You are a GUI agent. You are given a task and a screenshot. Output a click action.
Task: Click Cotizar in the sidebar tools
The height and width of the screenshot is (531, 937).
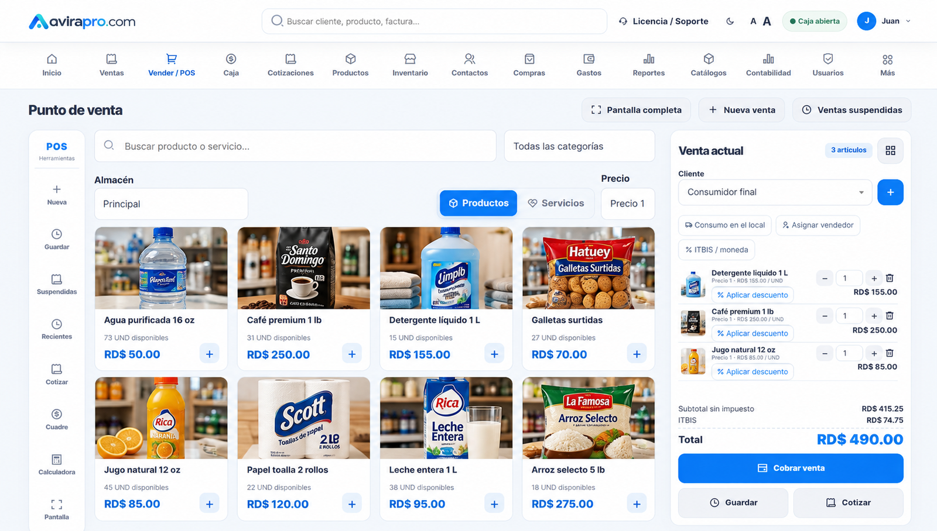click(x=57, y=374)
